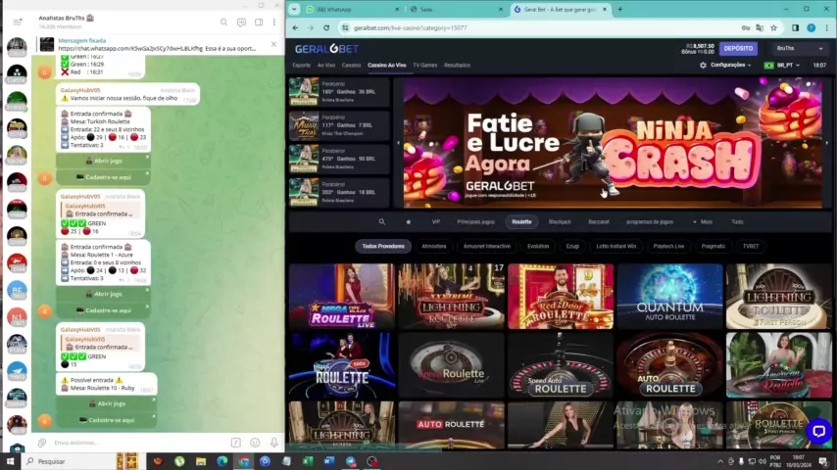Expand the Mais category menu
Screen dimensions: 837x470
(x=705, y=222)
